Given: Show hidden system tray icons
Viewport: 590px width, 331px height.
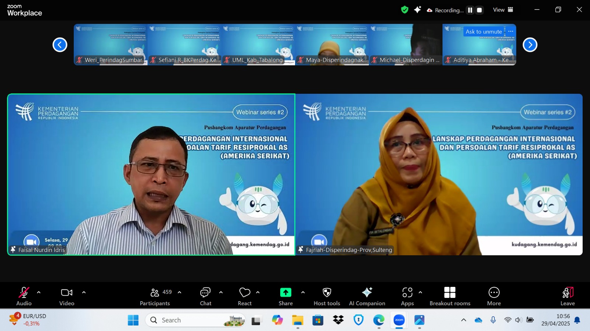Looking at the screenshot, I should (x=464, y=320).
